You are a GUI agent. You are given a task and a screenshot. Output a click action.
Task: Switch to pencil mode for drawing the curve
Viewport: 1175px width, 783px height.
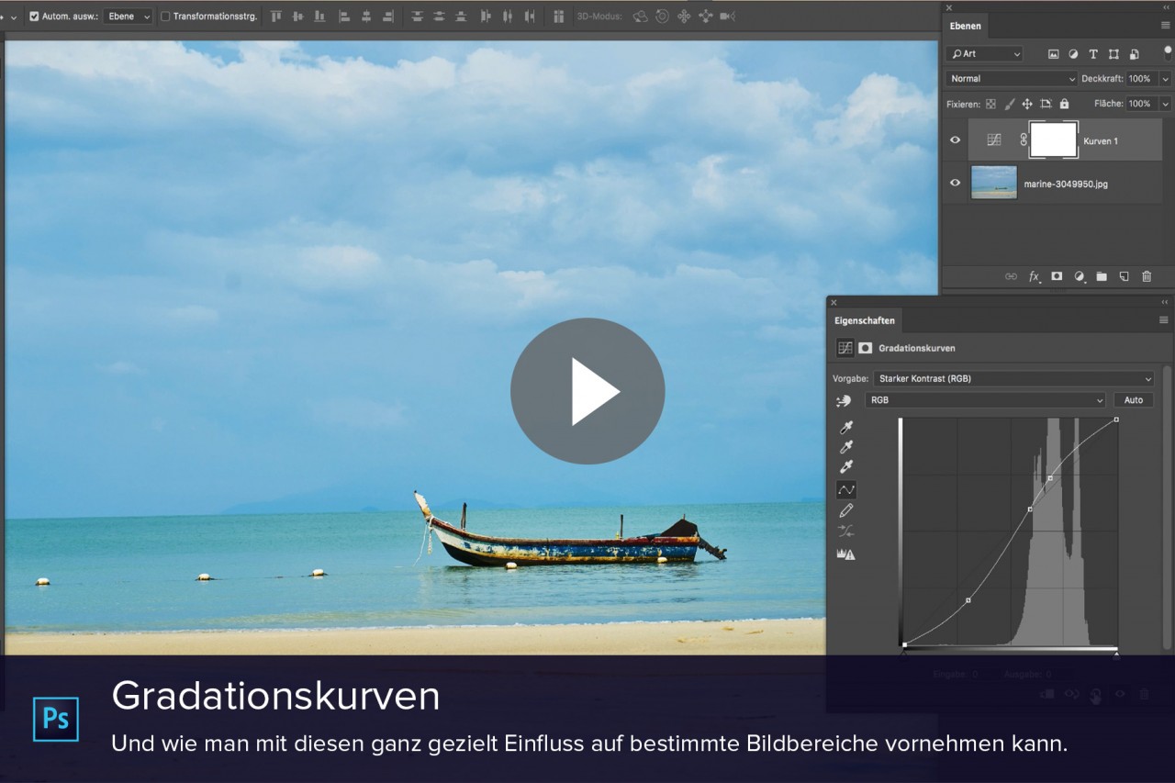(845, 509)
